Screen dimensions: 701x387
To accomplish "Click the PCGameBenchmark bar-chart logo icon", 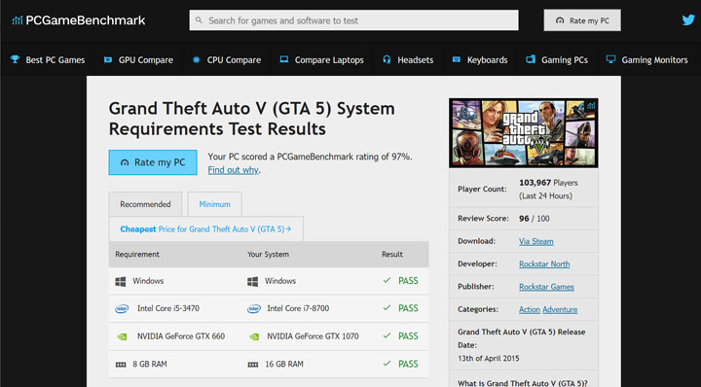I will (x=17, y=20).
